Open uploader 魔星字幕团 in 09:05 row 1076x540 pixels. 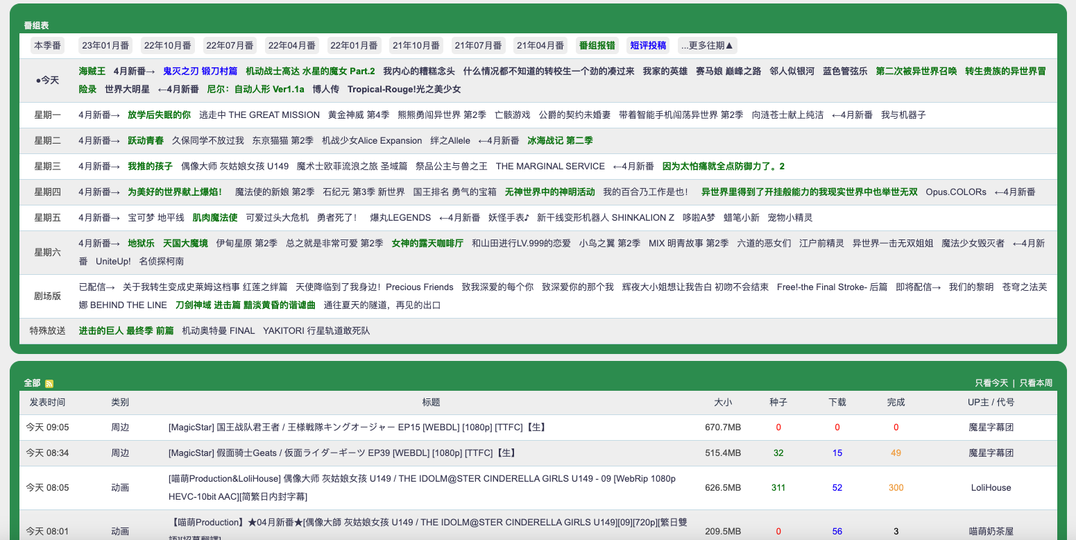tap(991, 428)
